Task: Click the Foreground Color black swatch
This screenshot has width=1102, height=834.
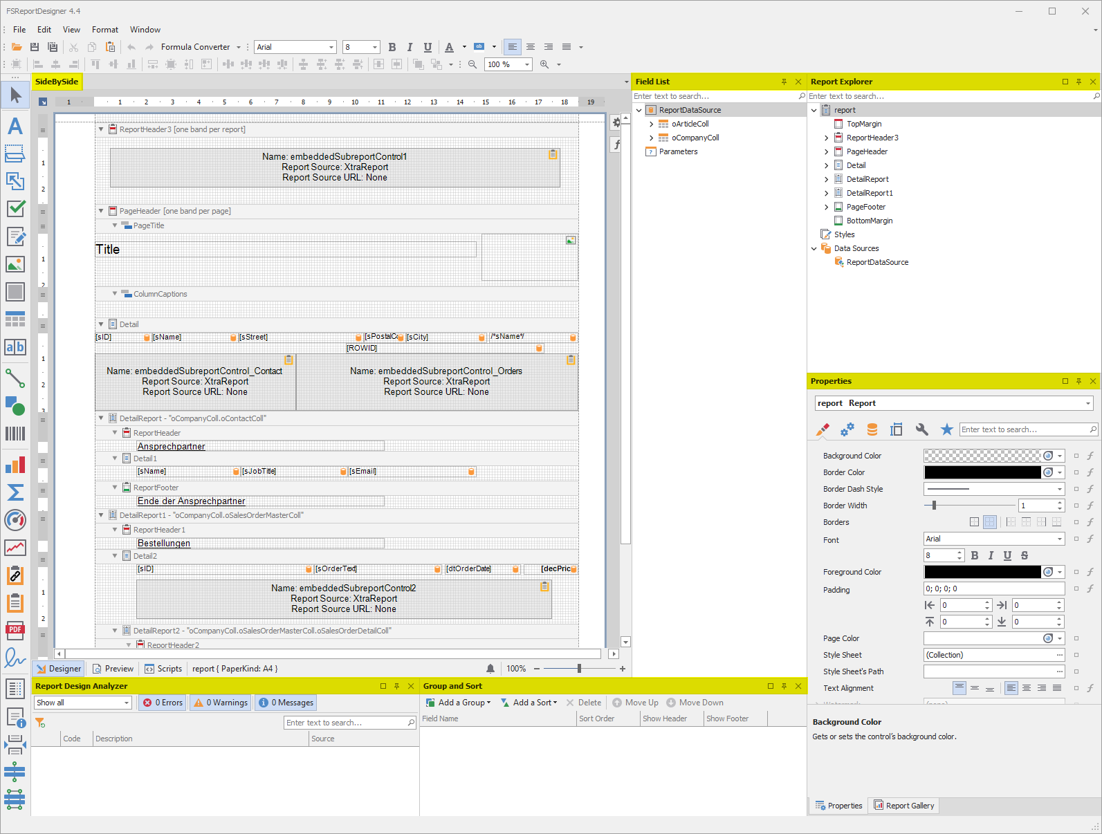Action: pos(982,572)
